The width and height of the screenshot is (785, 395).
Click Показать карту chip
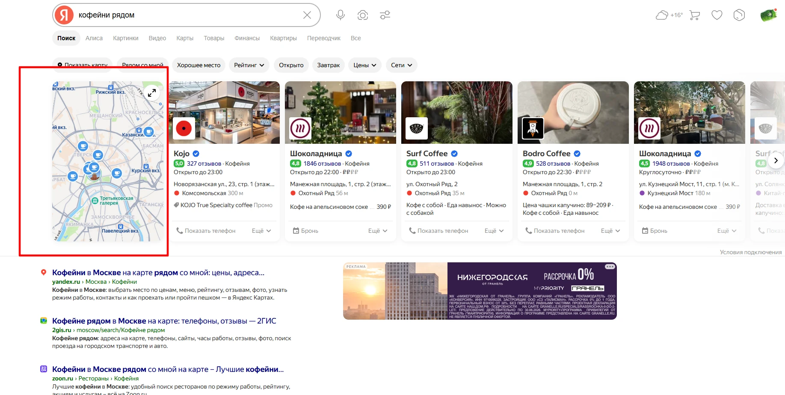click(x=83, y=65)
